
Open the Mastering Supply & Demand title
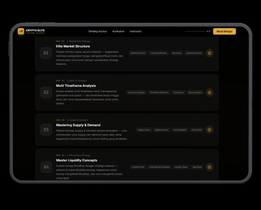[78, 125]
